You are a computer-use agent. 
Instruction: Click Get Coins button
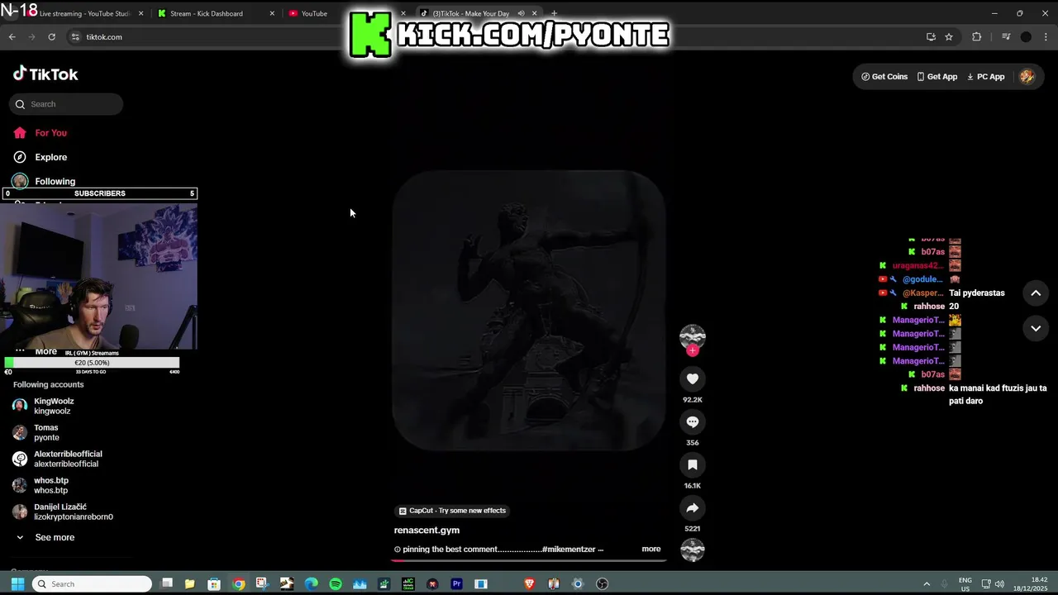click(884, 77)
